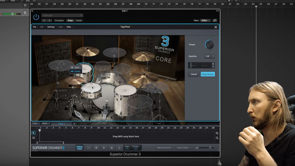
Task: Open the File menu
Action: [x=35, y=27]
